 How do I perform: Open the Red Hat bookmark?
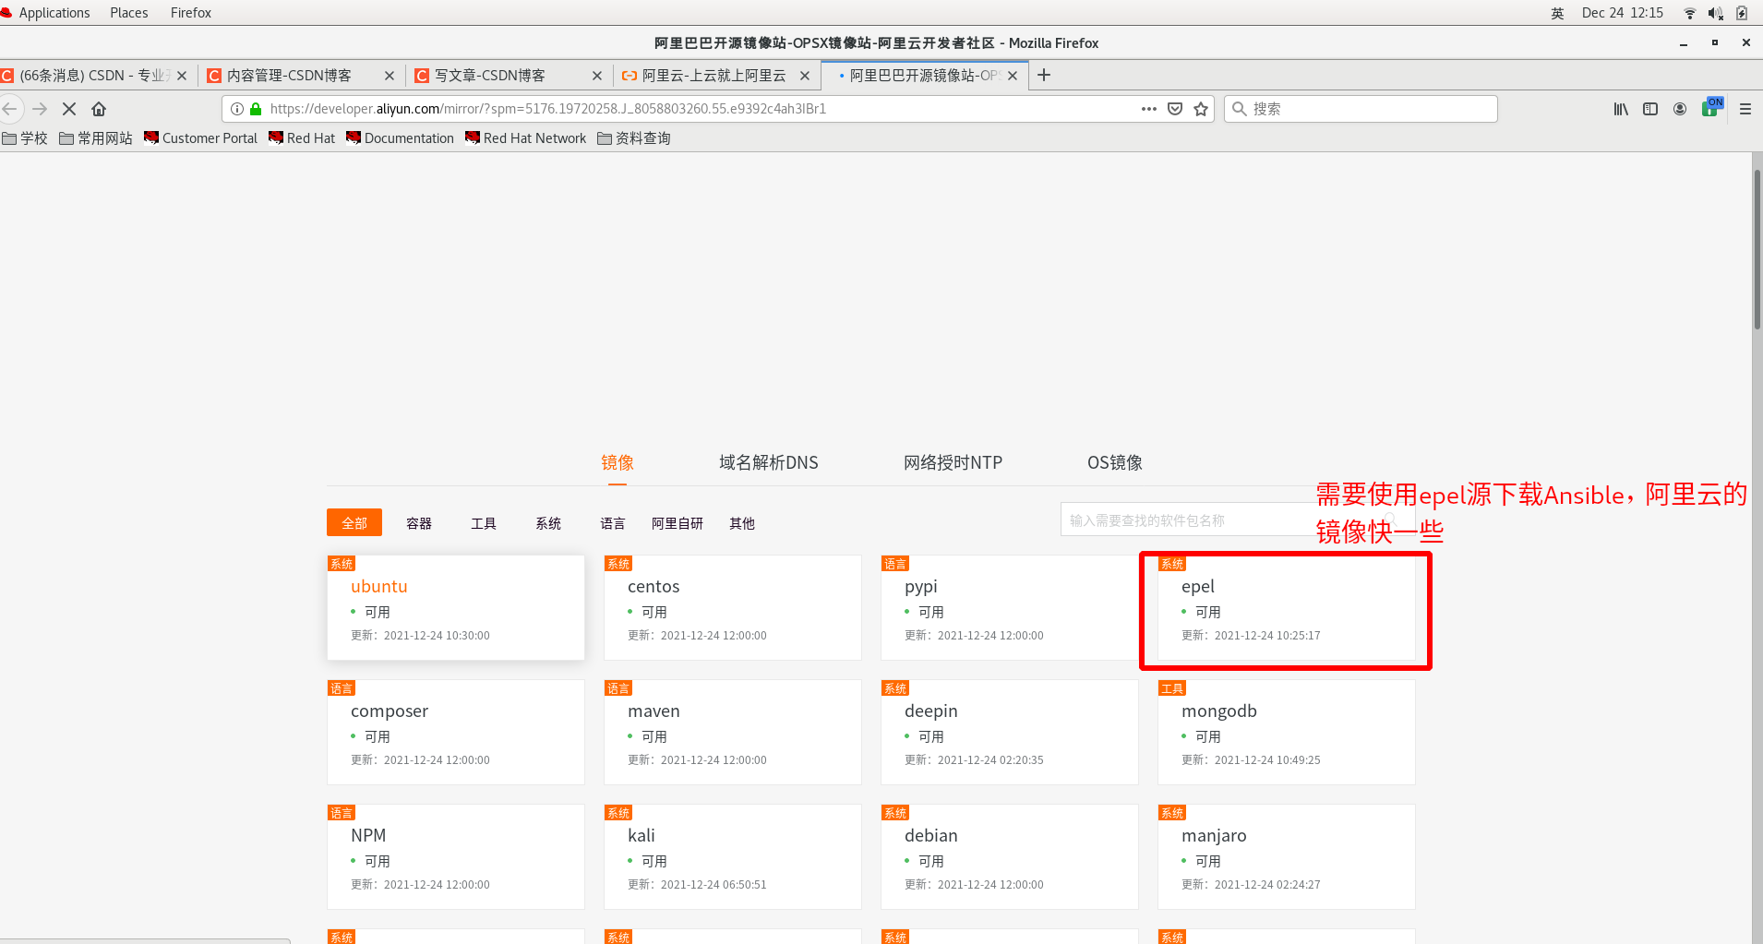[x=302, y=138]
